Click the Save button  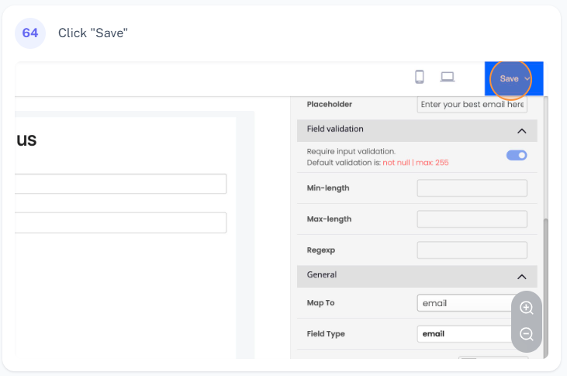(509, 79)
